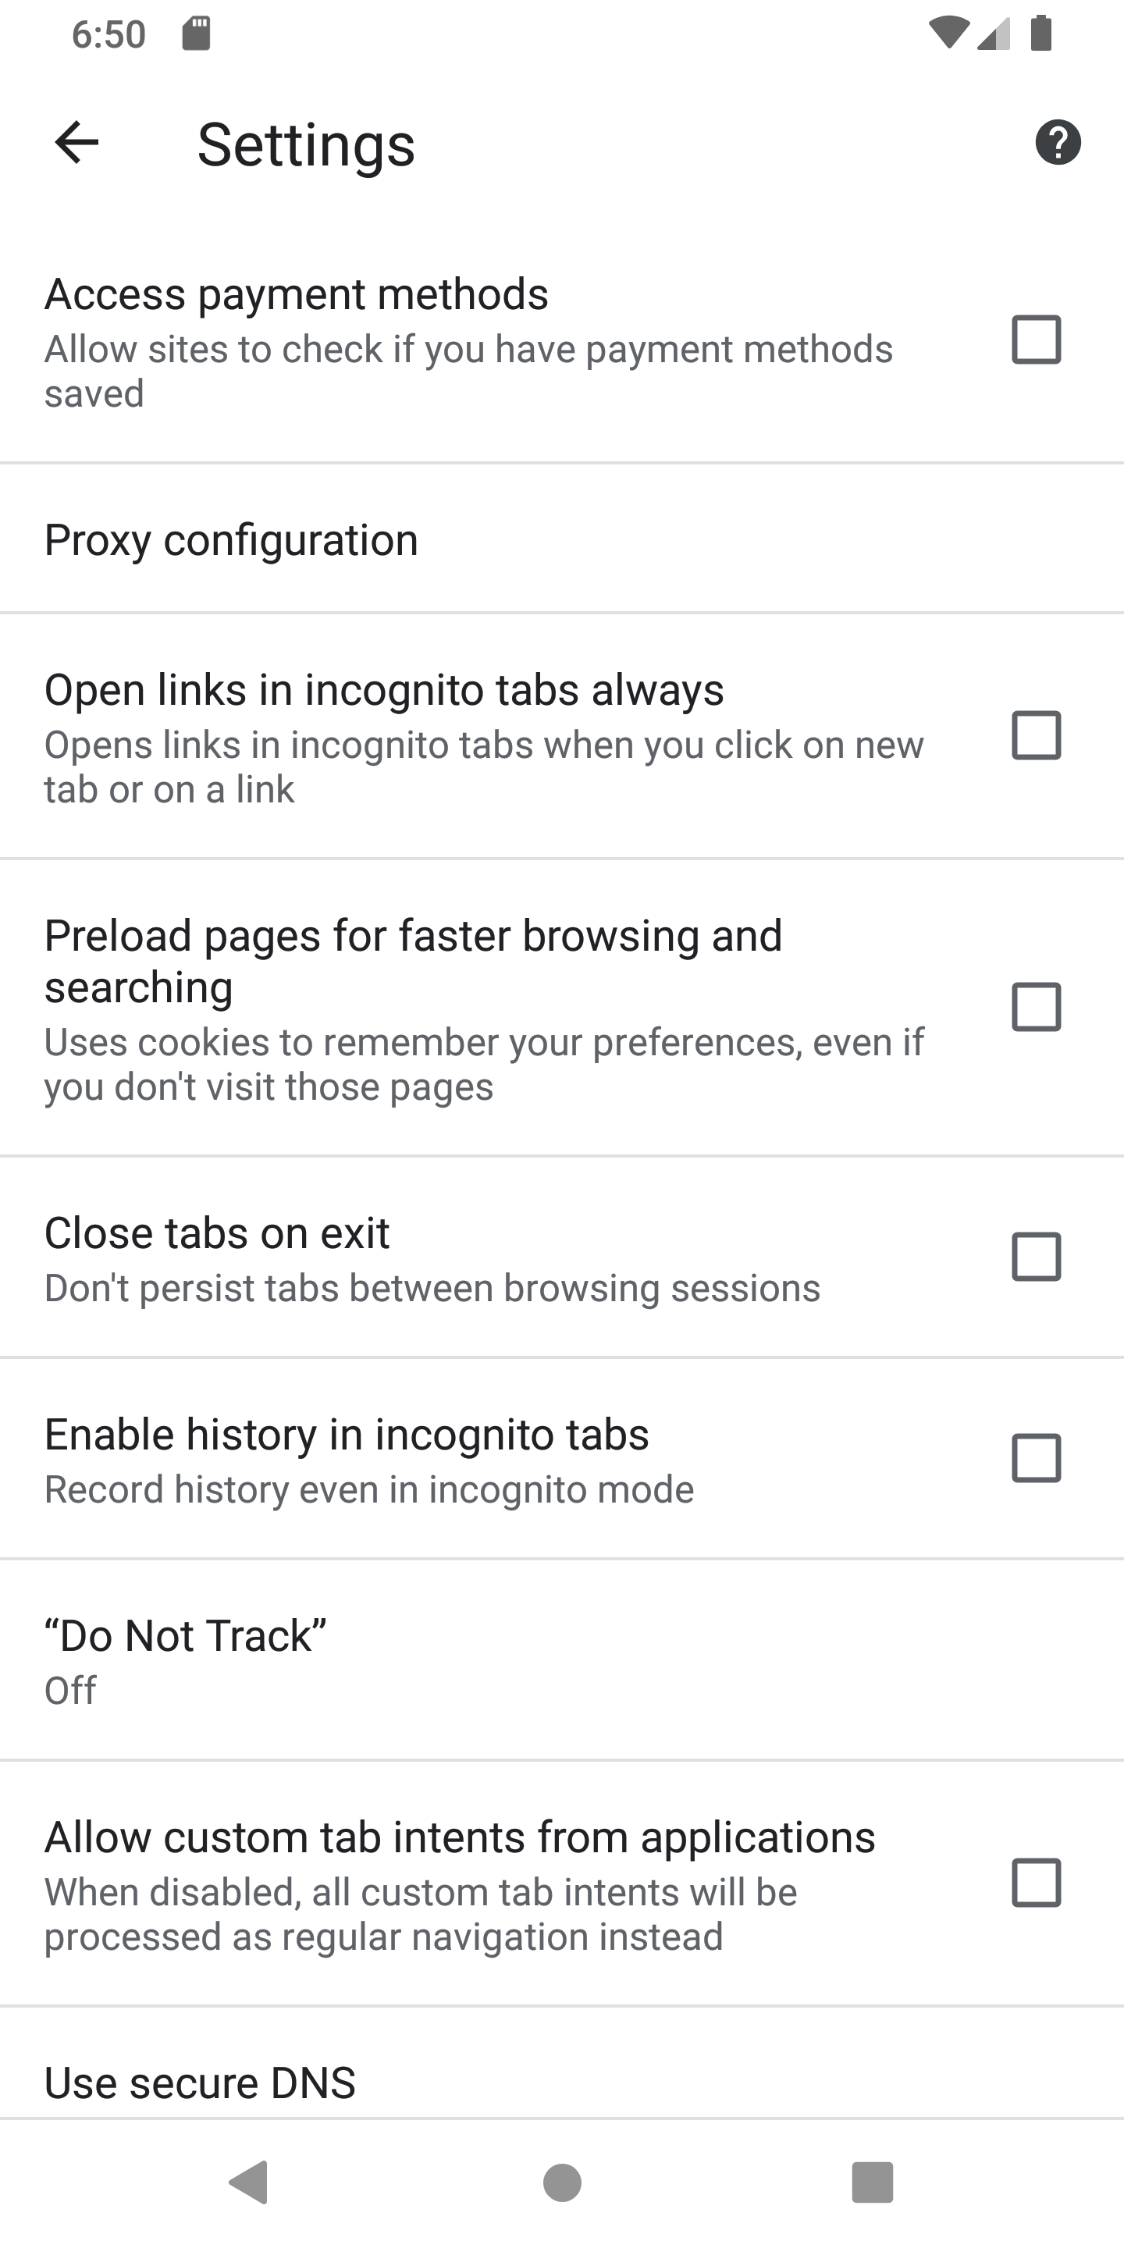This screenshot has height=2248, width=1124.
Task: Tap the Android home circle button
Action: (562, 2182)
